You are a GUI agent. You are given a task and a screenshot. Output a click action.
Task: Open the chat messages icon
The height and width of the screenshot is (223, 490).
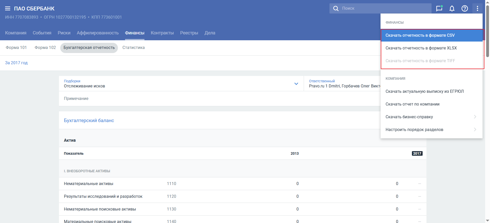click(439, 8)
